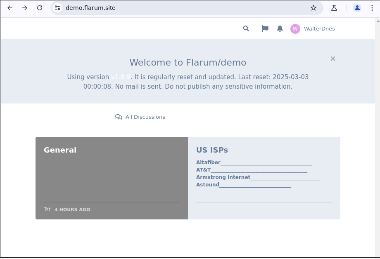This screenshot has height=259, width=380.
Task: Go back to previous page
Action: [10, 8]
